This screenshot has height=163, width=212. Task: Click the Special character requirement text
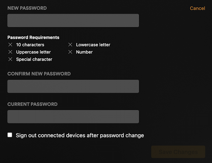pyautogui.click(x=34, y=59)
